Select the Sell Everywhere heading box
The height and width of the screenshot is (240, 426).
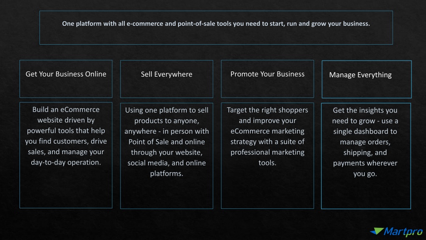point(166,79)
